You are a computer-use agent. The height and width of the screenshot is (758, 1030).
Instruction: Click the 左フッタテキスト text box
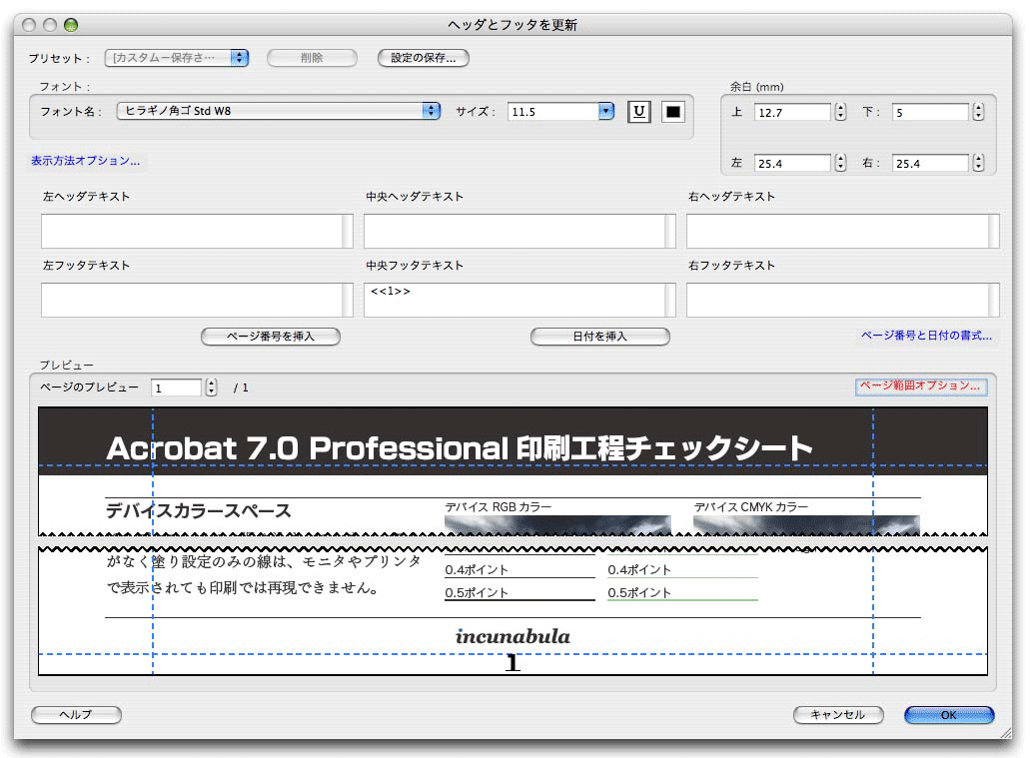pos(197,301)
